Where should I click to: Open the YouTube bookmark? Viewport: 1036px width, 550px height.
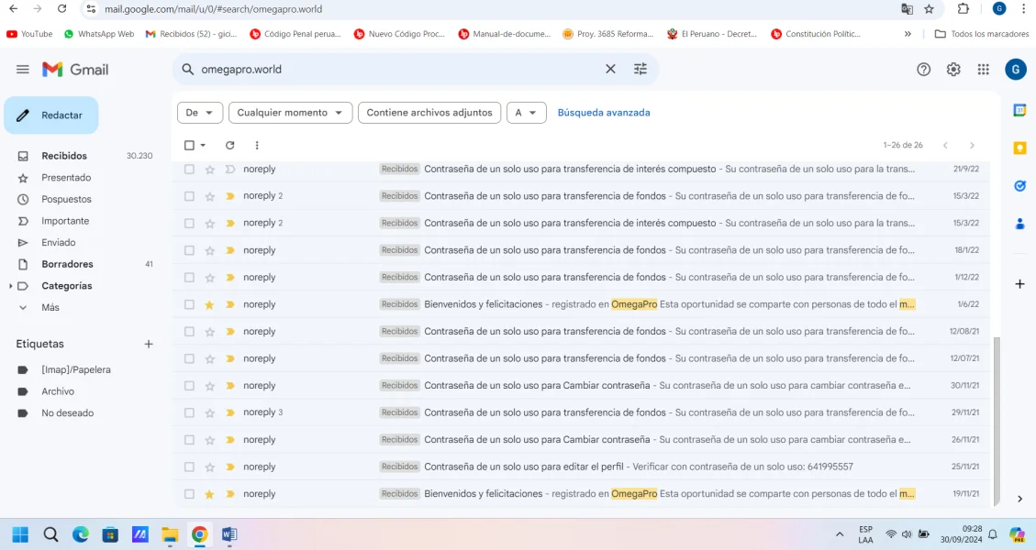pos(29,34)
